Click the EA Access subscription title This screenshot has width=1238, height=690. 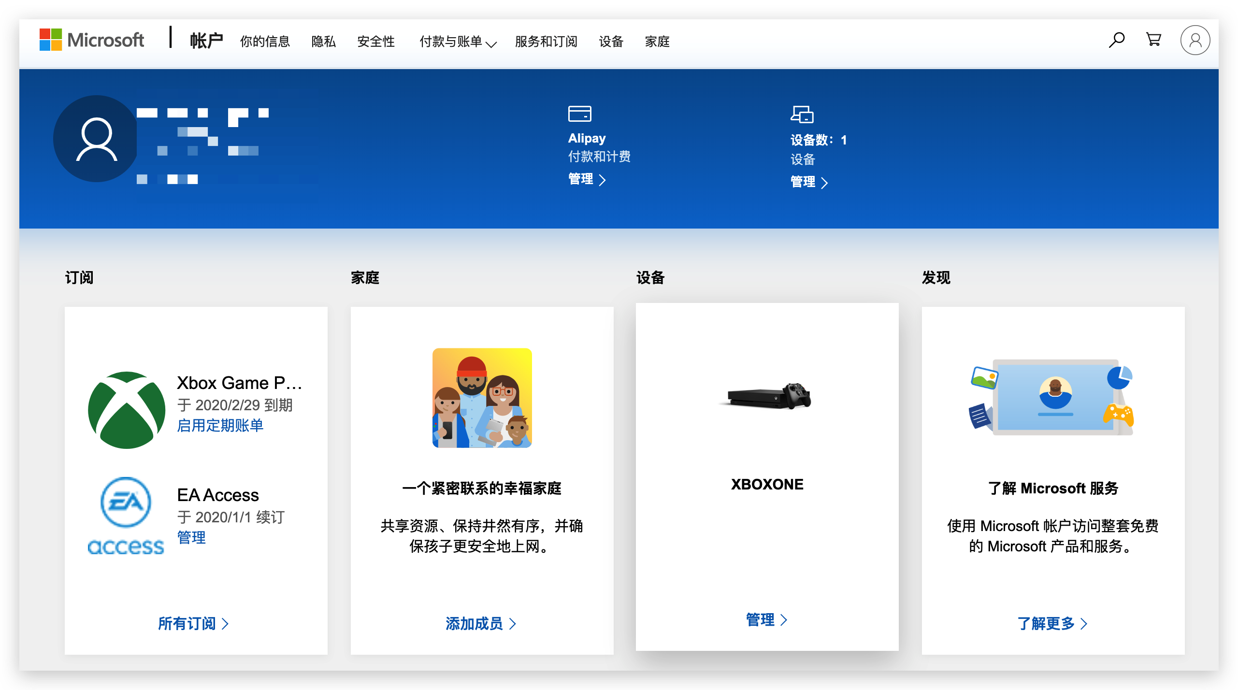click(218, 495)
